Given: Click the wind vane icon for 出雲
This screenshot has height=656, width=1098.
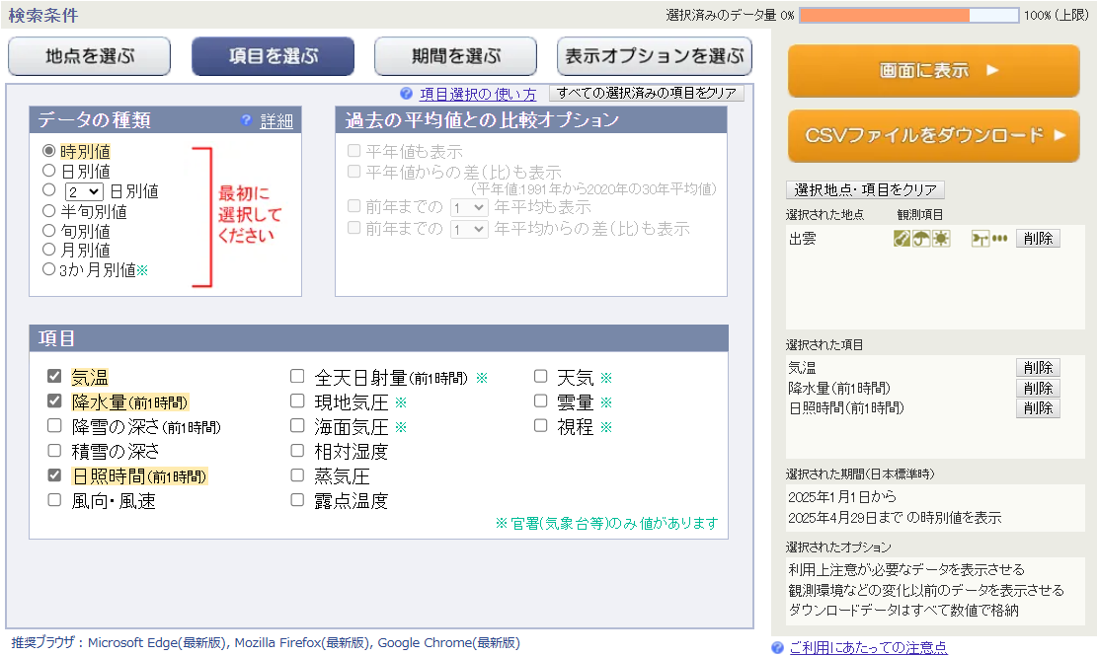Looking at the screenshot, I should click(x=980, y=239).
